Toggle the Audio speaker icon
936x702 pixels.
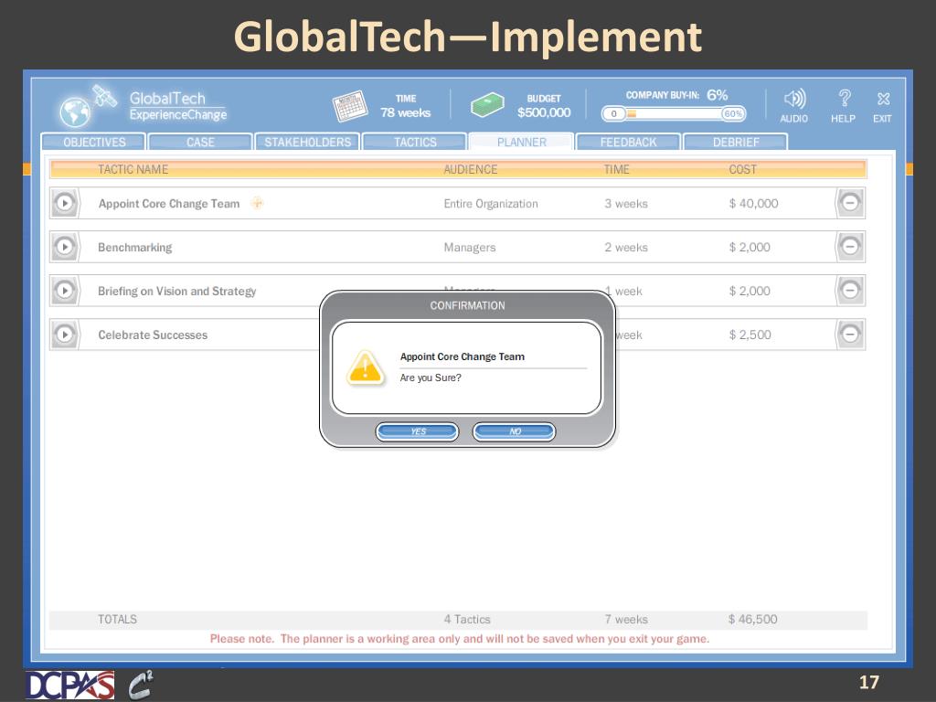794,99
